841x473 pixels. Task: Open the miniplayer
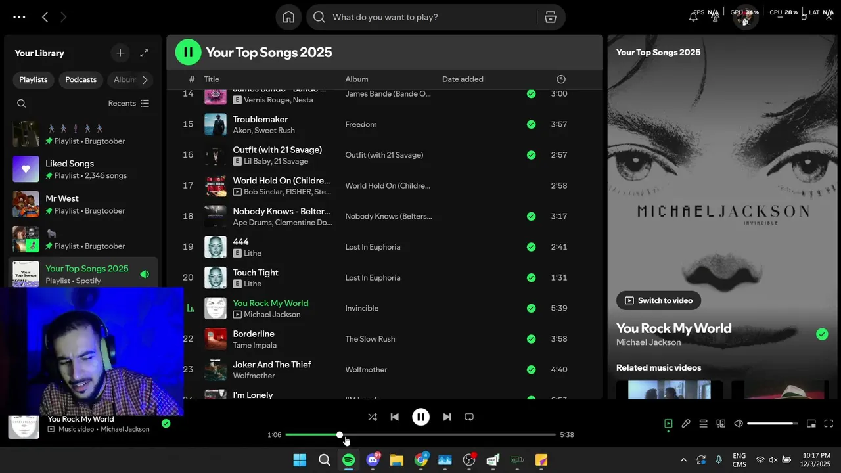(811, 424)
